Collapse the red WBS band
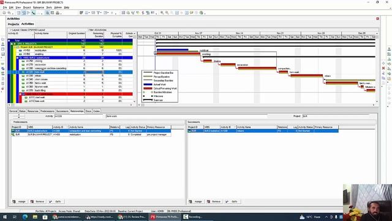The height and width of the screenshot is (221, 392). click(x=20, y=94)
